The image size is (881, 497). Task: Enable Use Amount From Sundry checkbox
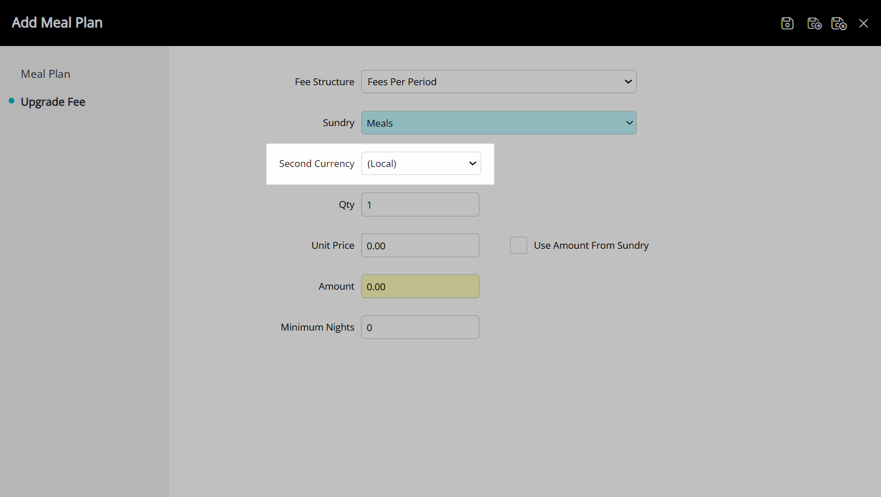click(519, 245)
